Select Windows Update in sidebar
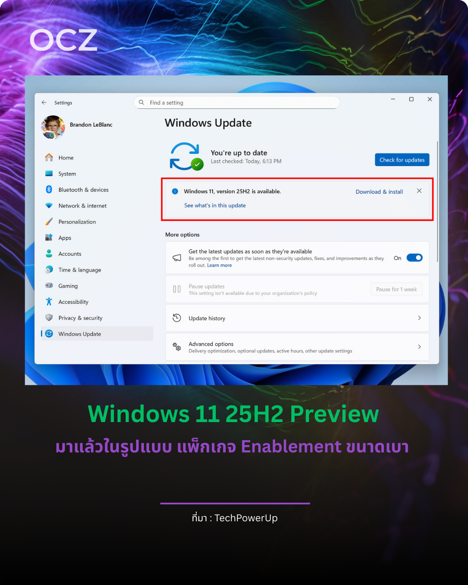The width and height of the screenshot is (468, 585). [x=97, y=334]
